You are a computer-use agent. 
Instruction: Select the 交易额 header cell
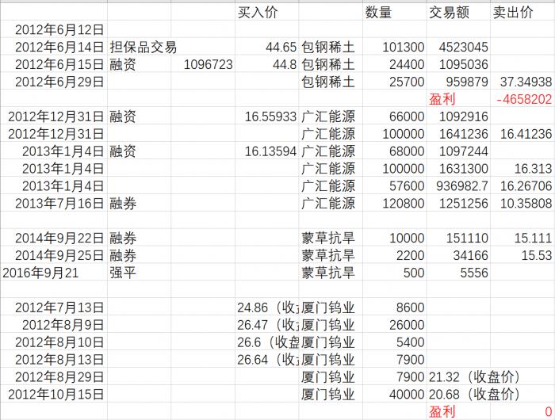click(x=458, y=12)
